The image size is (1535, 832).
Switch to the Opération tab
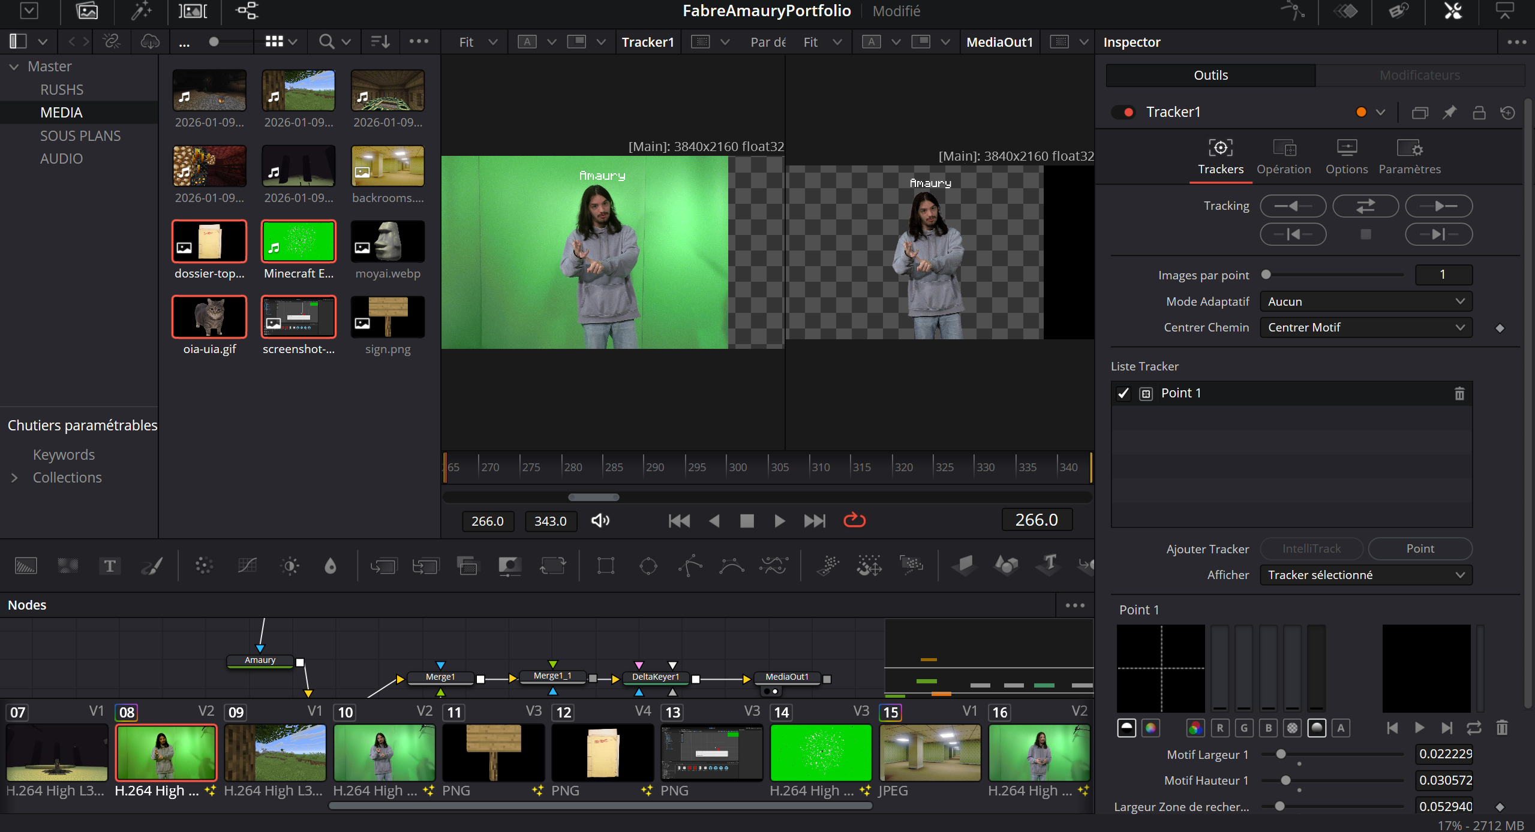coord(1284,156)
